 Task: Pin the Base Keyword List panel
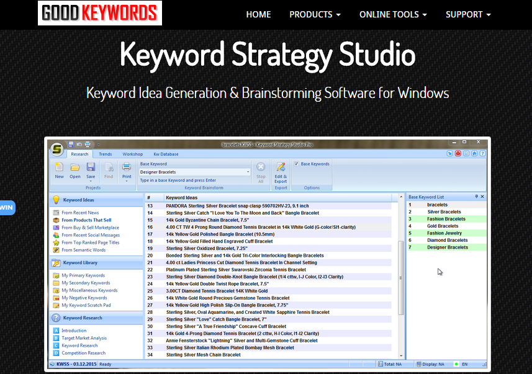476,197
